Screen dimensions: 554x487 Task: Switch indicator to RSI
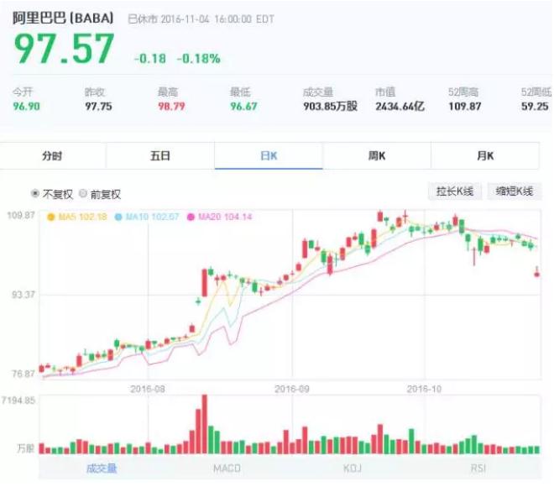coord(478,469)
